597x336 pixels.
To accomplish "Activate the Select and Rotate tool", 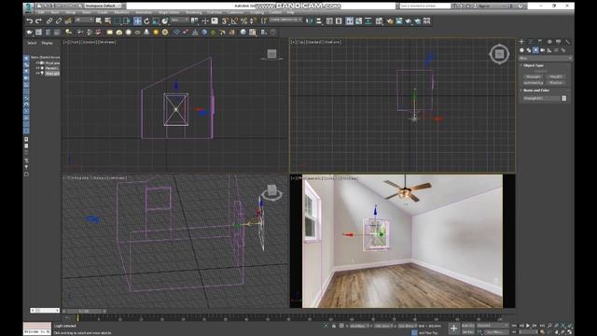I will click(x=146, y=21).
